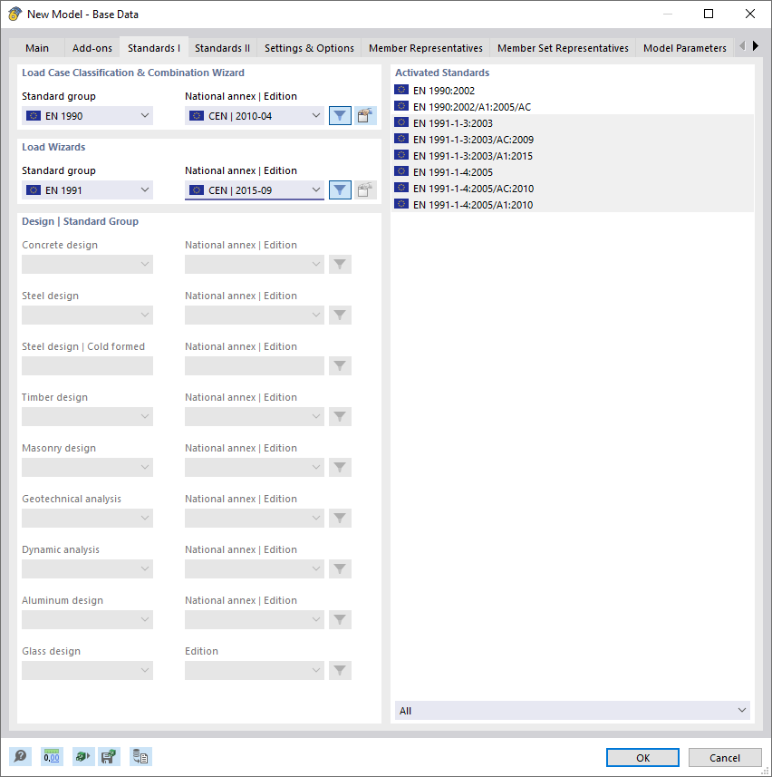Open the Add-ons tab
772x777 pixels.
(x=92, y=47)
